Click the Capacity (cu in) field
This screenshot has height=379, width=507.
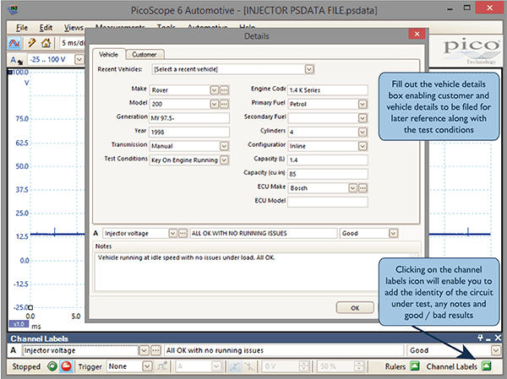tap(328, 174)
